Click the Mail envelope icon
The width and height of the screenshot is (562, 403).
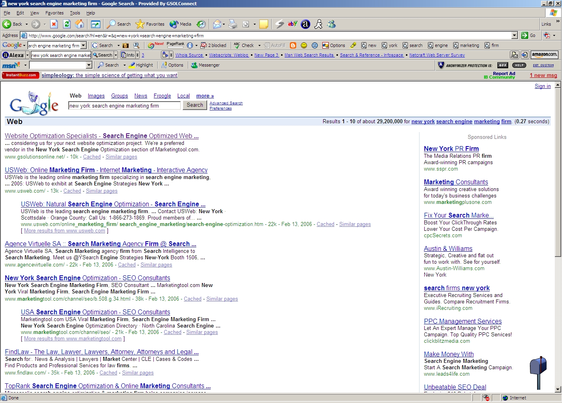[x=217, y=24]
